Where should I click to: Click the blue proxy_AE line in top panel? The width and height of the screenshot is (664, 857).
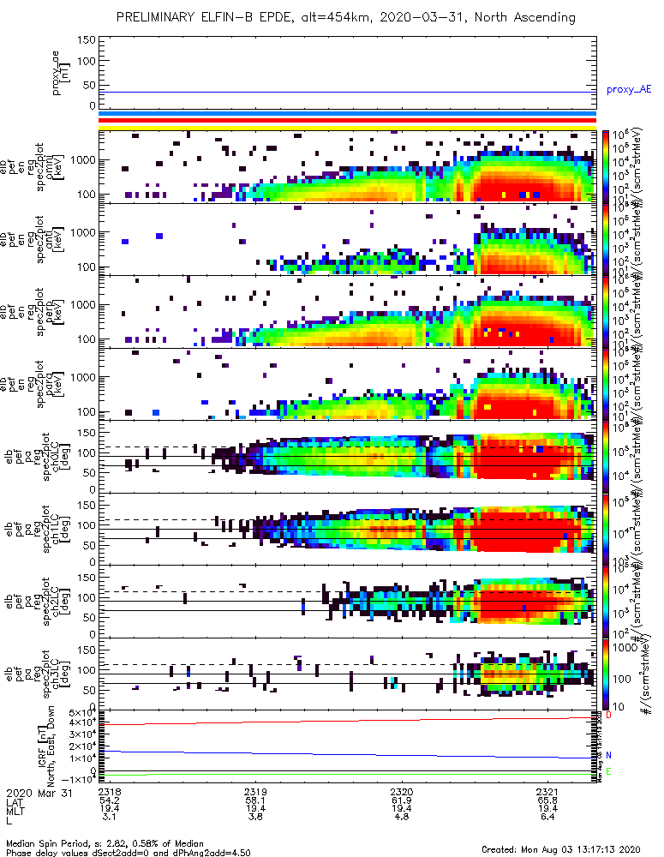(x=347, y=93)
